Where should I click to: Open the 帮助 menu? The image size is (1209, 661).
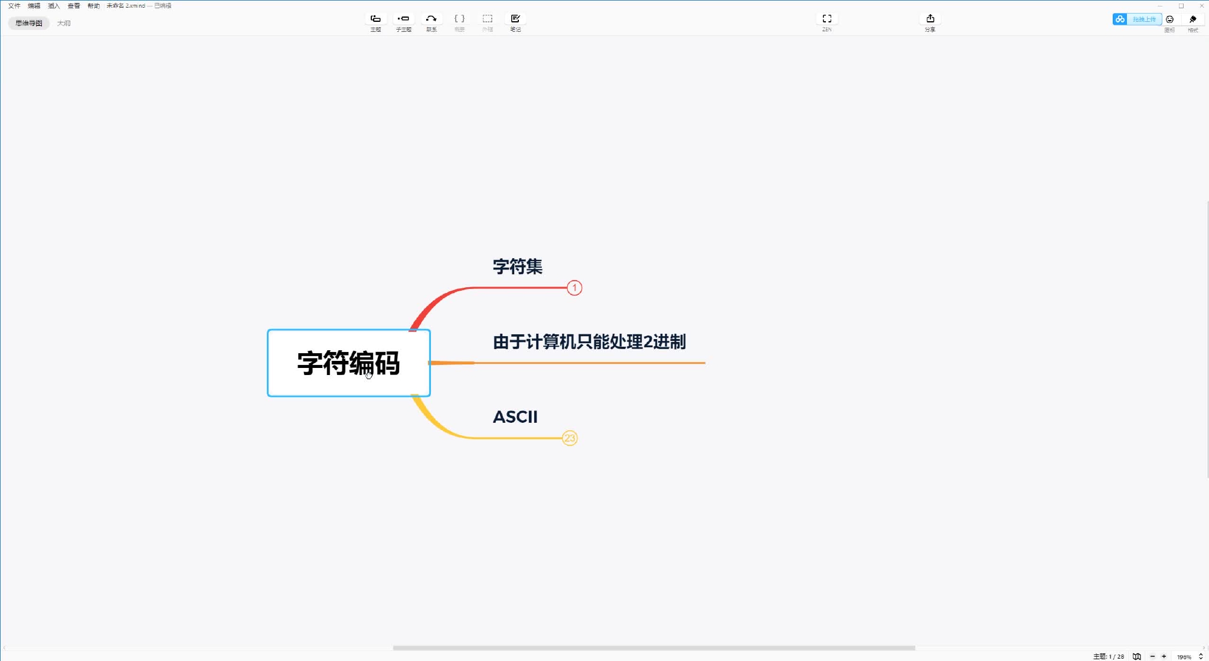93,6
